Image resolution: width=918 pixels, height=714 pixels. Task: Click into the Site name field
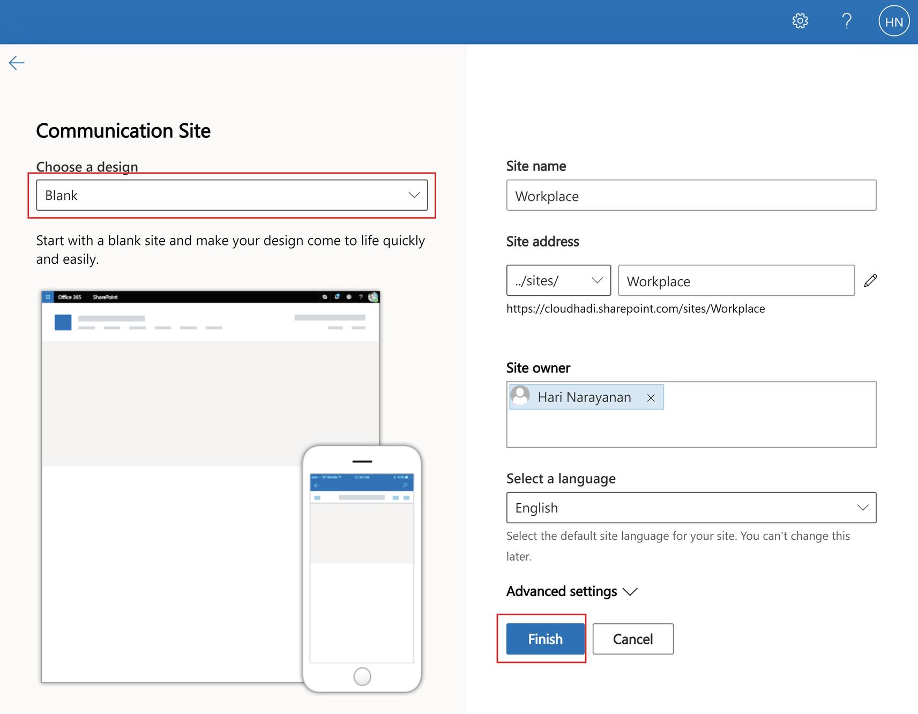click(691, 196)
